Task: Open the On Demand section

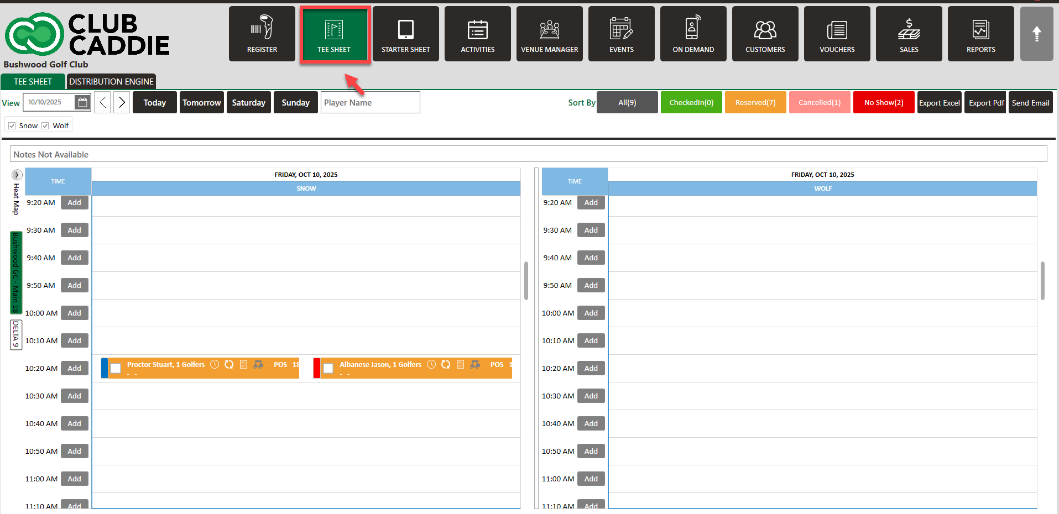Action: point(693,34)
